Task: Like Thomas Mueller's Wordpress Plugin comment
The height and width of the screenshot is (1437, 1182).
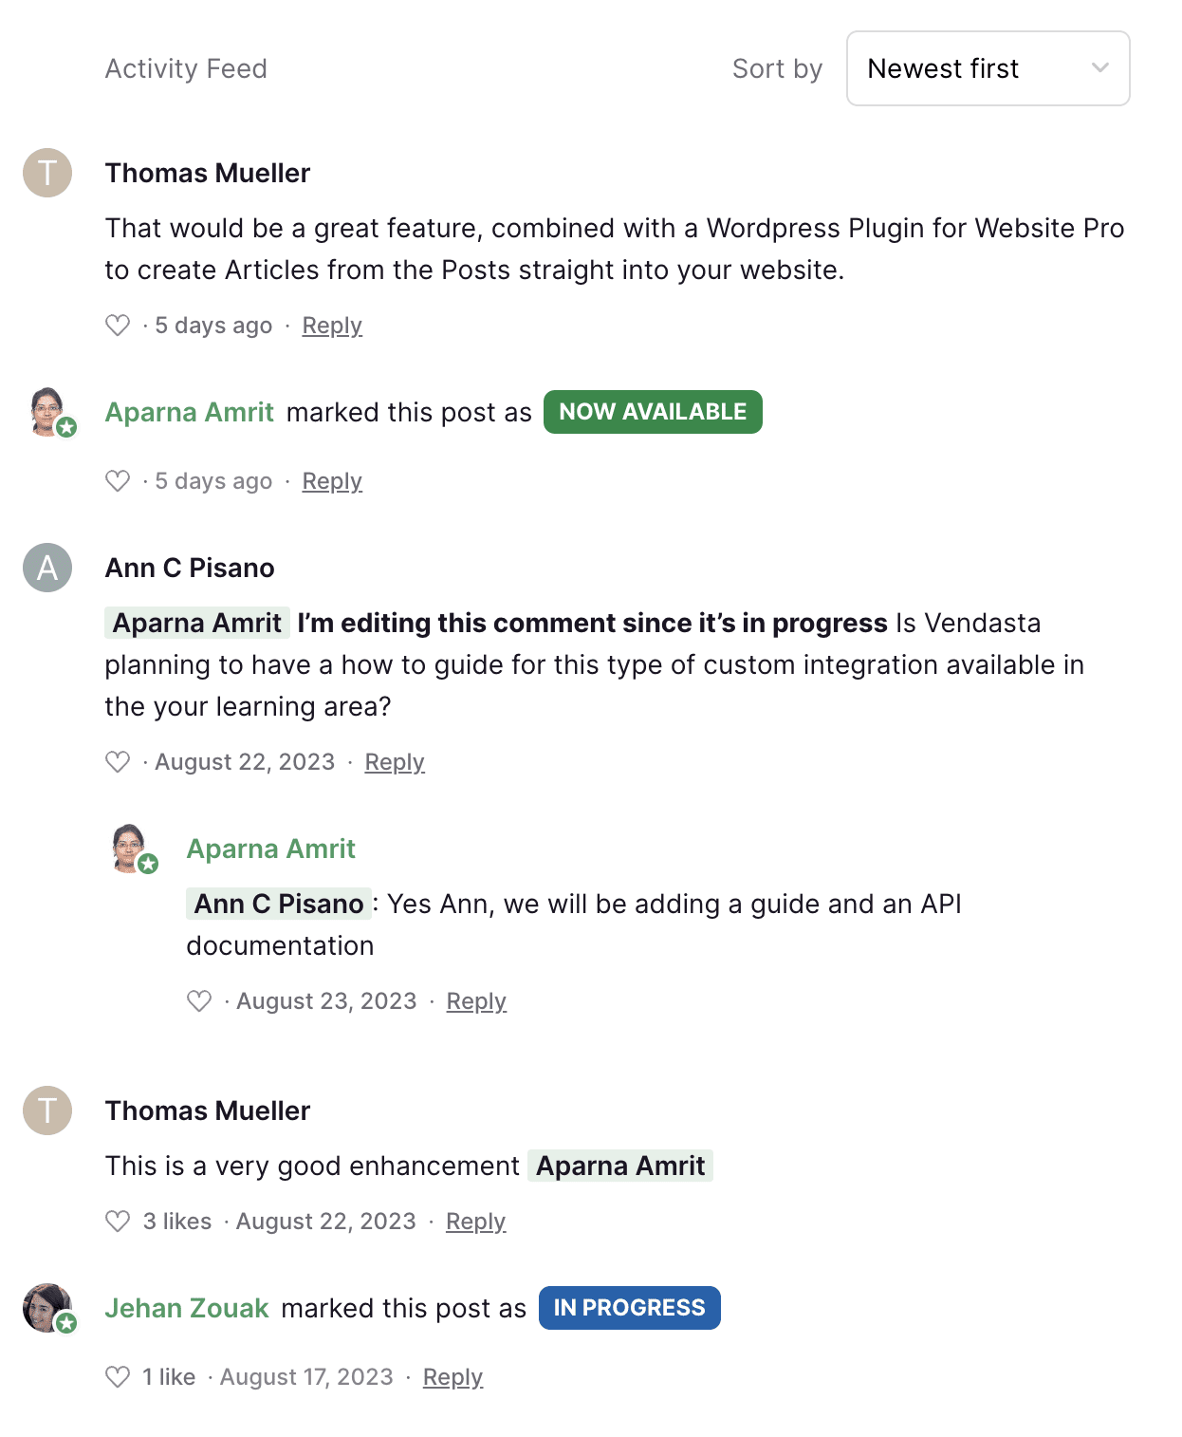Action: tap(118, 325)
